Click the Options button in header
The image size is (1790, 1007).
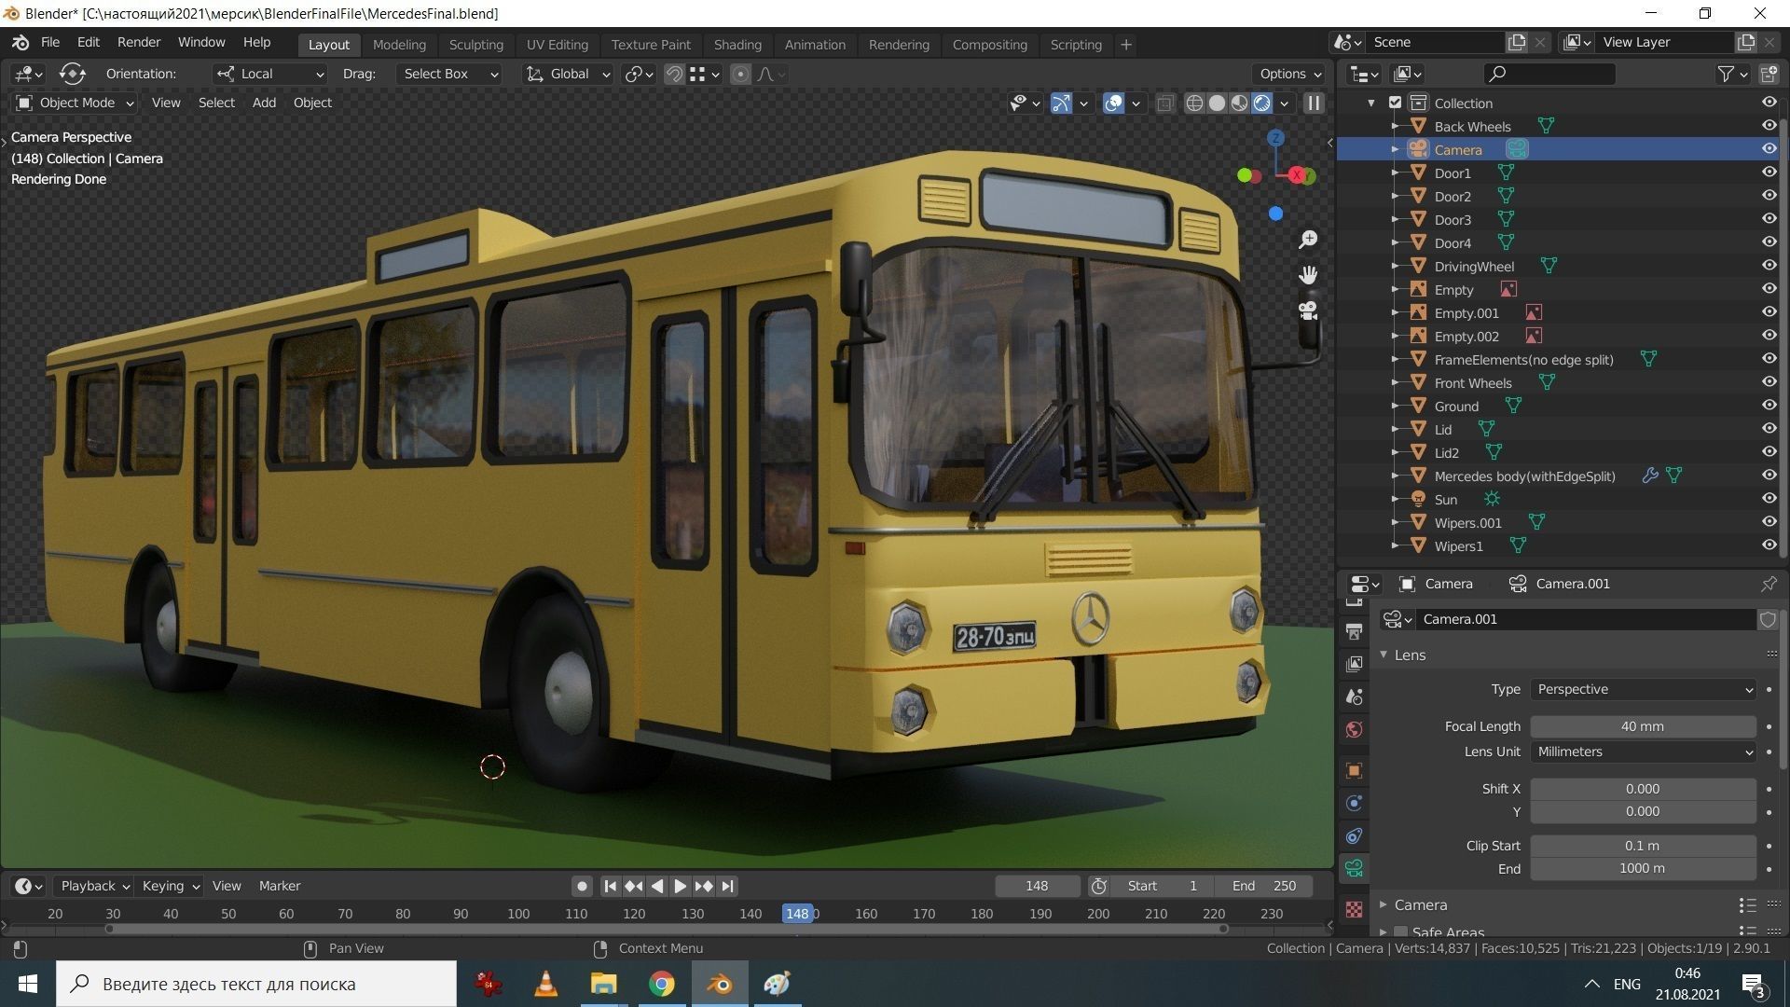1290,74
